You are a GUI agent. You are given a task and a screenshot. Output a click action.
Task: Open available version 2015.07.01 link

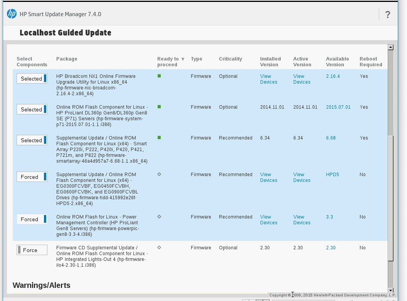point(338,107)
